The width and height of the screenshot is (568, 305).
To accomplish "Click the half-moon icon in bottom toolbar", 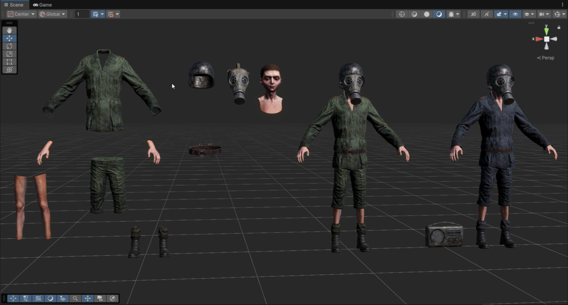I will 51,298.
